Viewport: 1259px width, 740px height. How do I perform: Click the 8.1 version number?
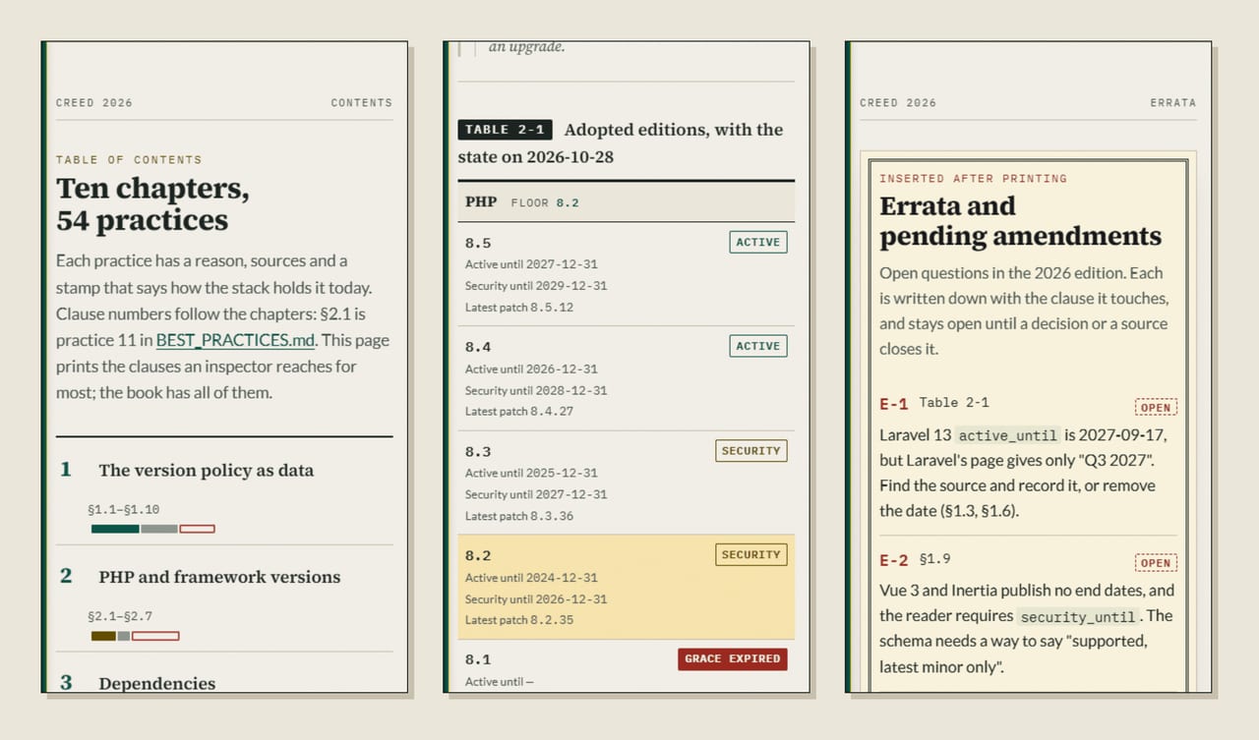pos(478,660)
